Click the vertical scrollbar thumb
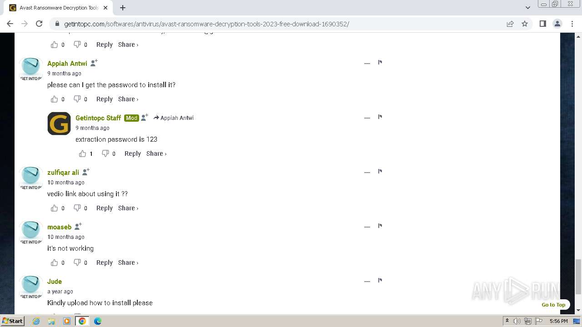This screenshot has width=582, height=327. pos(578,277)
